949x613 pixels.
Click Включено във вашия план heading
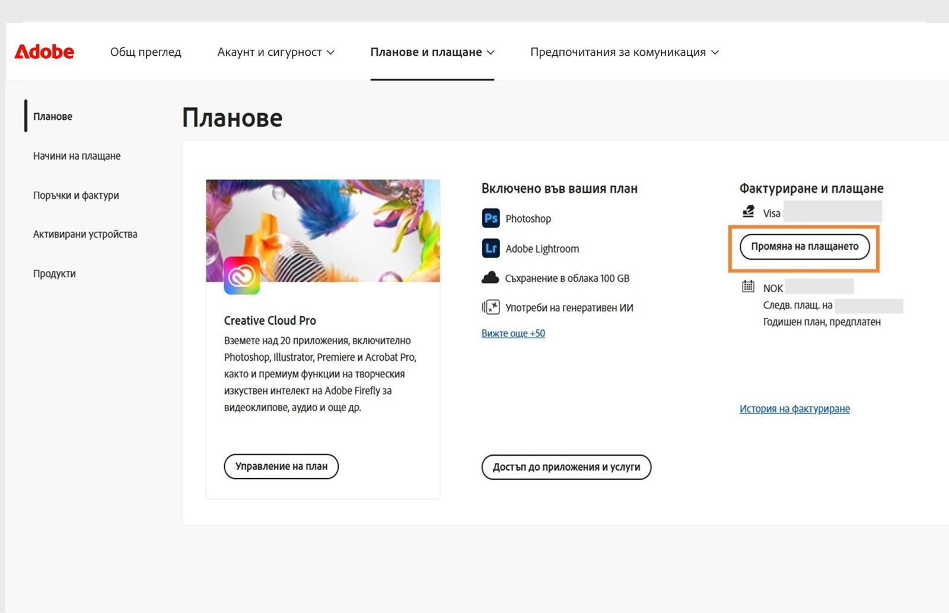(x=559, y=189)
